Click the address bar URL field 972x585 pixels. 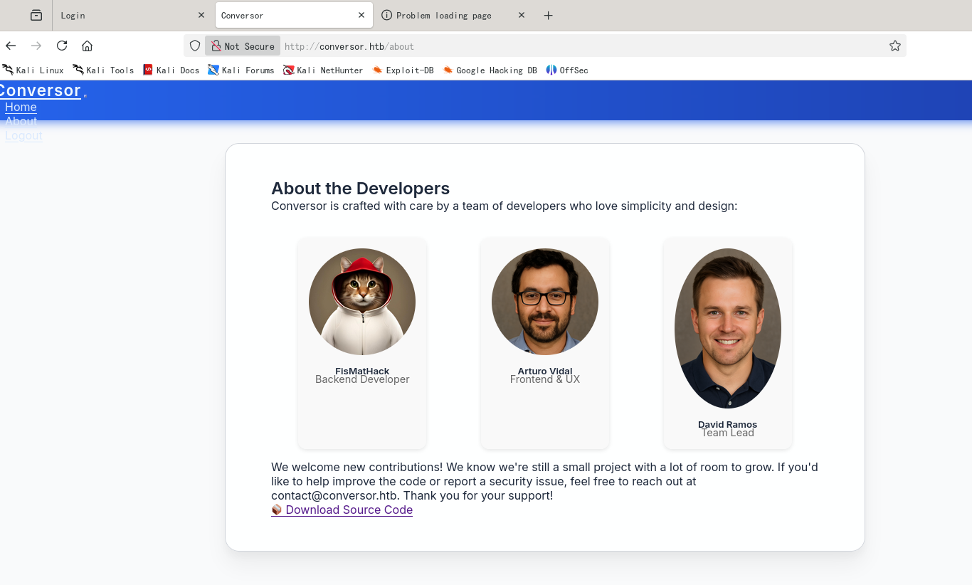pos(569,46)
